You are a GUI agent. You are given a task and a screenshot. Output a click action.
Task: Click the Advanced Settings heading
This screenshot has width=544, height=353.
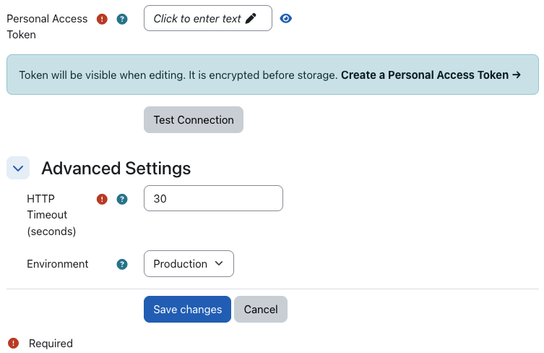(116, 169)
